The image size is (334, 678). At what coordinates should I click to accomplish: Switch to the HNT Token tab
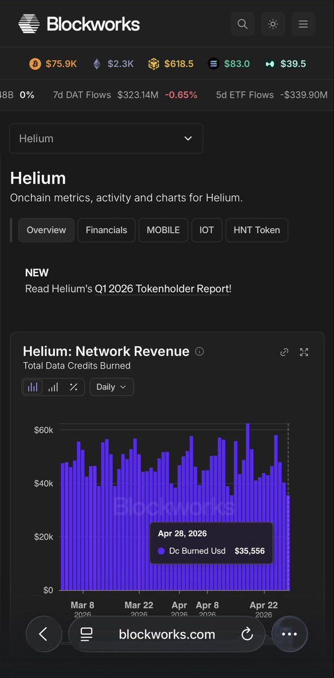pyautogui.click(x=257, y=230)
